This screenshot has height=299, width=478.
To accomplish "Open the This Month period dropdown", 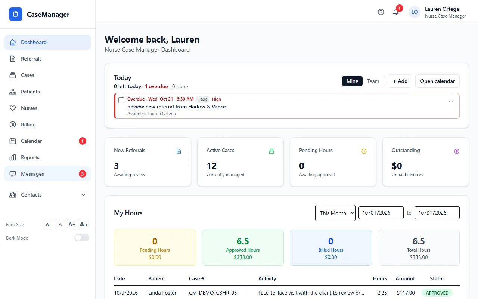I will coord(335,213).
